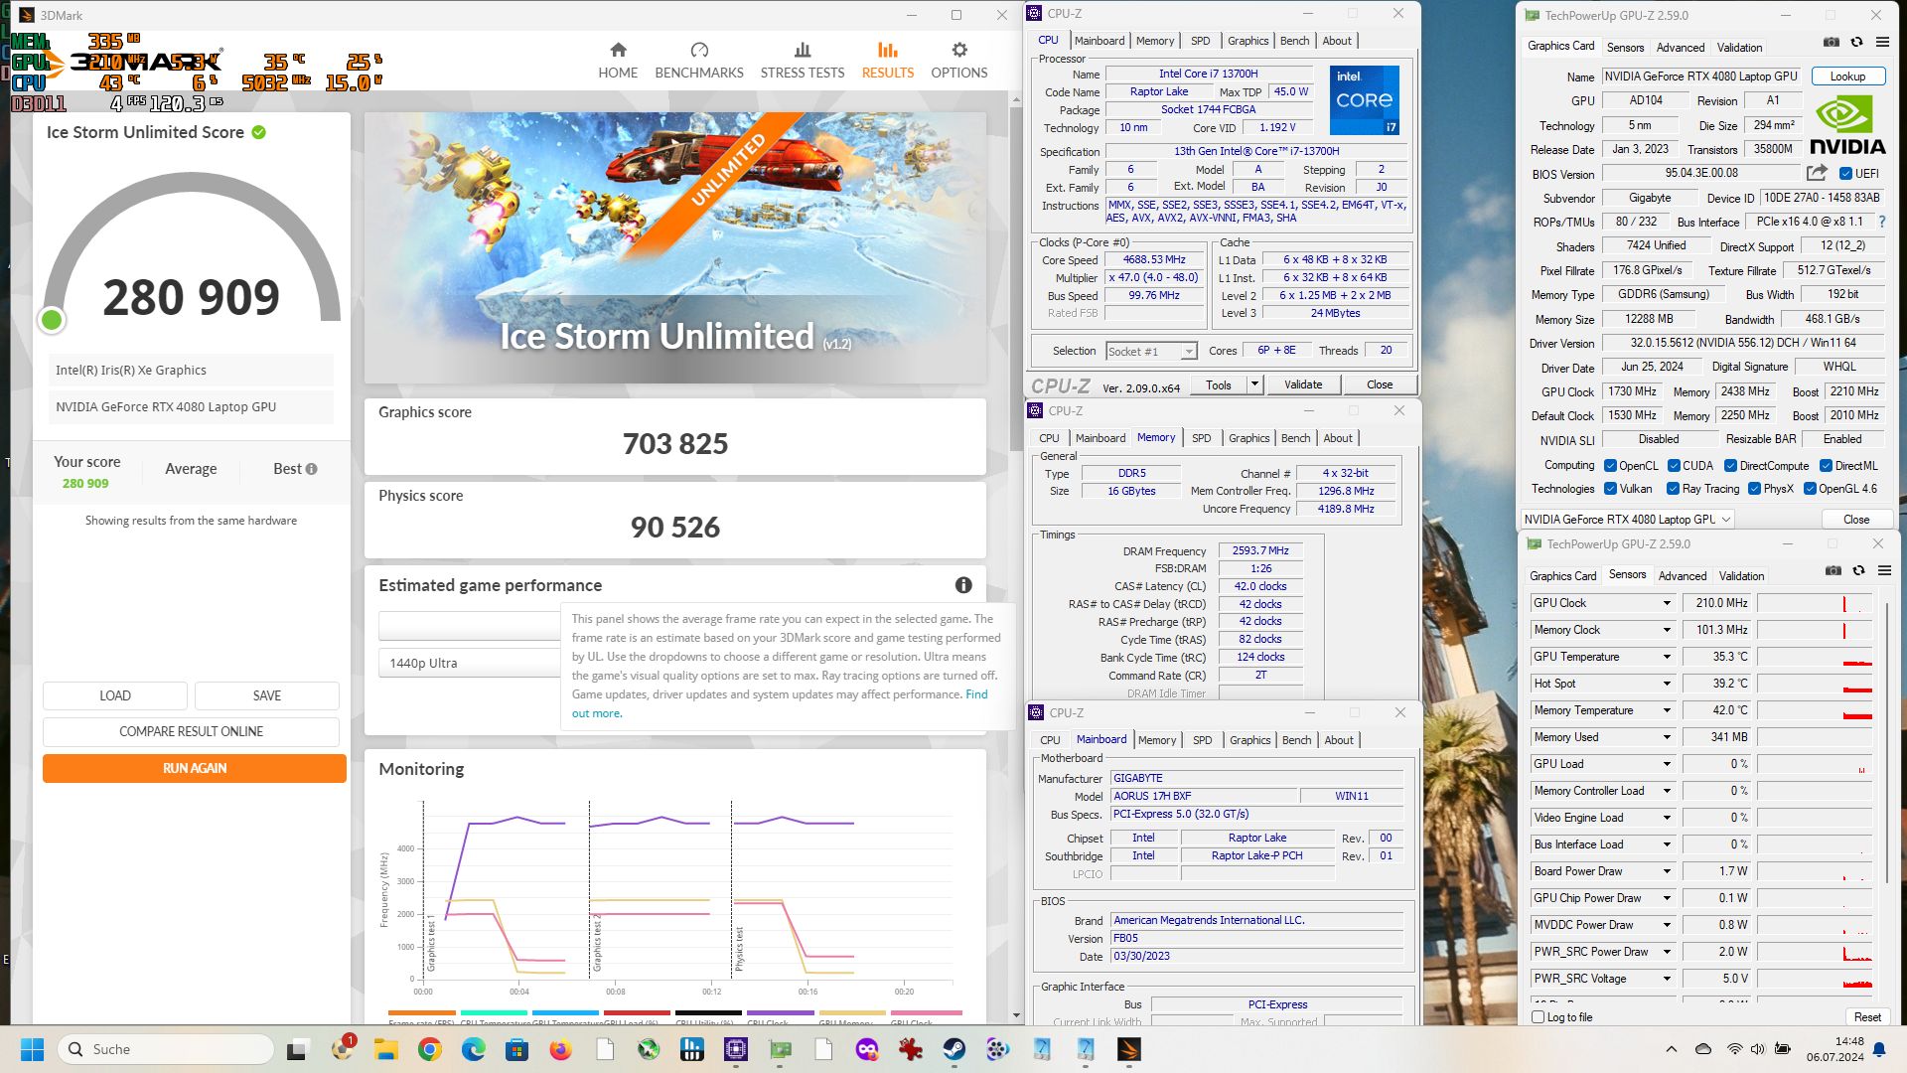Switch to the Bench tab in top CPU-Z window

coord(1294,41)
